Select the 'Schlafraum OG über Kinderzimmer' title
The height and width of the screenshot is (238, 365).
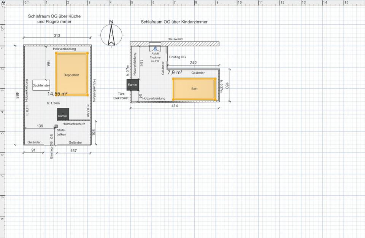[x=174, y=22]
